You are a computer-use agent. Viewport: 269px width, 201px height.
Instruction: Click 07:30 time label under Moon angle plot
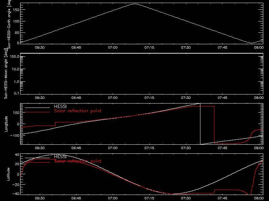coord(186,98)
